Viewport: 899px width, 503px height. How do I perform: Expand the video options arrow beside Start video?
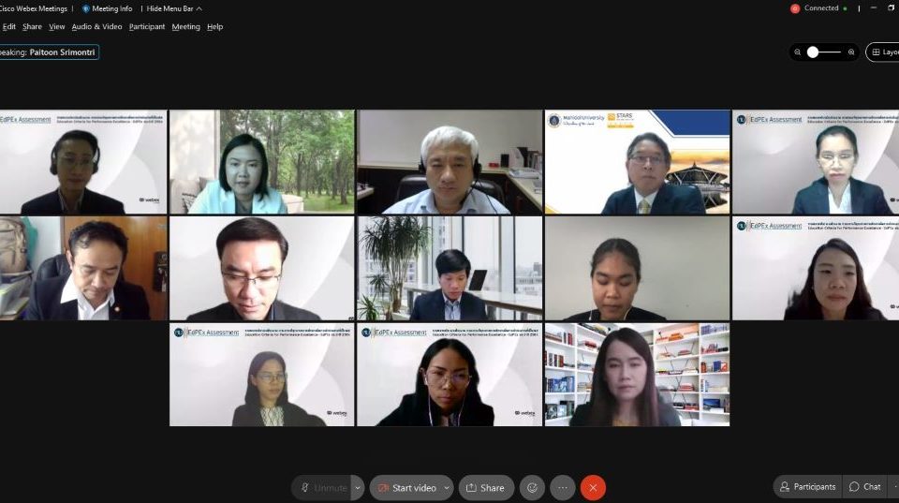click(x=447, y=487)
